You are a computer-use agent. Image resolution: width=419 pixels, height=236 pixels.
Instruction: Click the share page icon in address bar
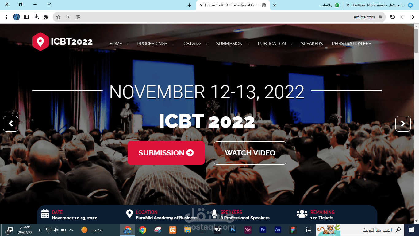click(x=68, y=17)
